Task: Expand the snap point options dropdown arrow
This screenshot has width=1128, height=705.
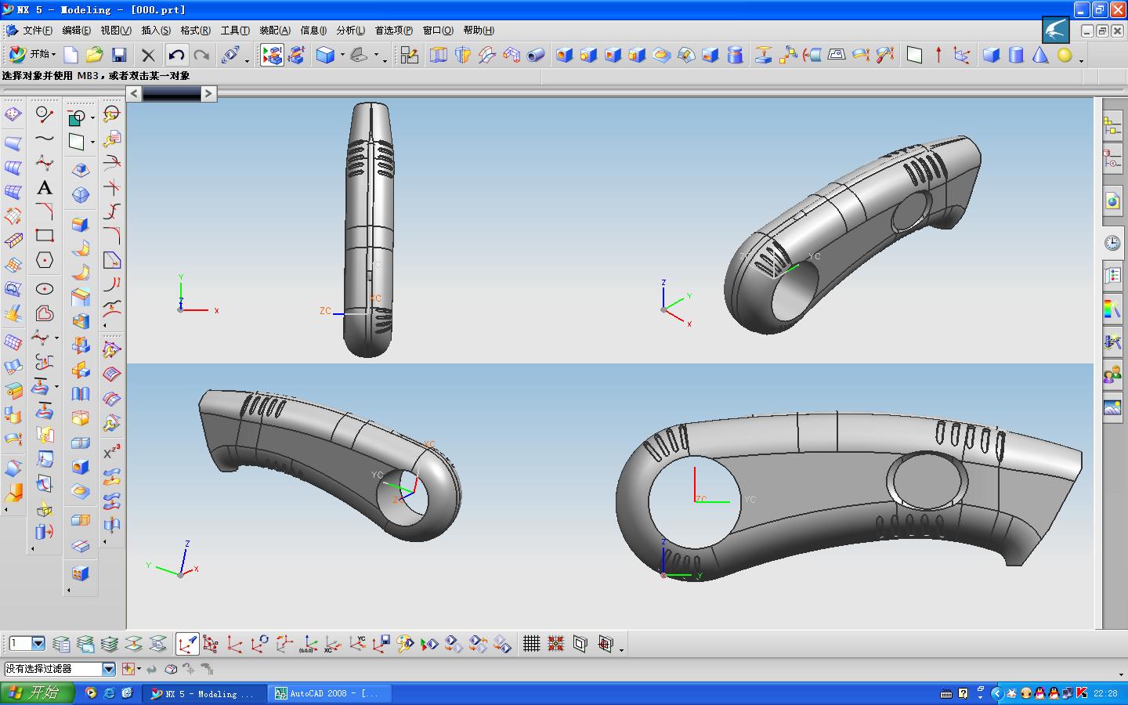Action: (x=139, y=669)
